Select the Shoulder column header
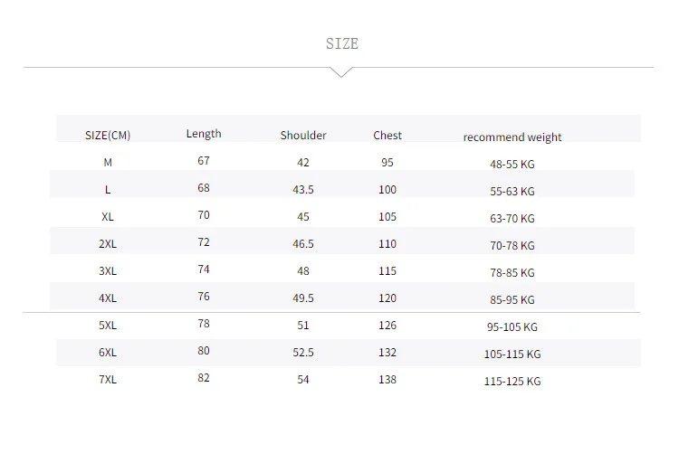Screen dimensions: 679x463 point(303,135)
